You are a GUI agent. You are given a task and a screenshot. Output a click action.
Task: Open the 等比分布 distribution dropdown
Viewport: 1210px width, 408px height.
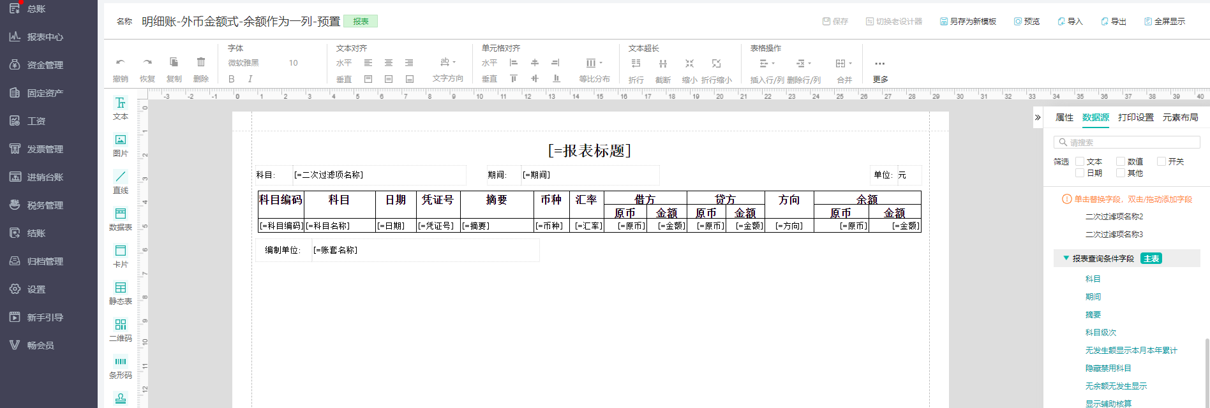click(x=595, y=62)
